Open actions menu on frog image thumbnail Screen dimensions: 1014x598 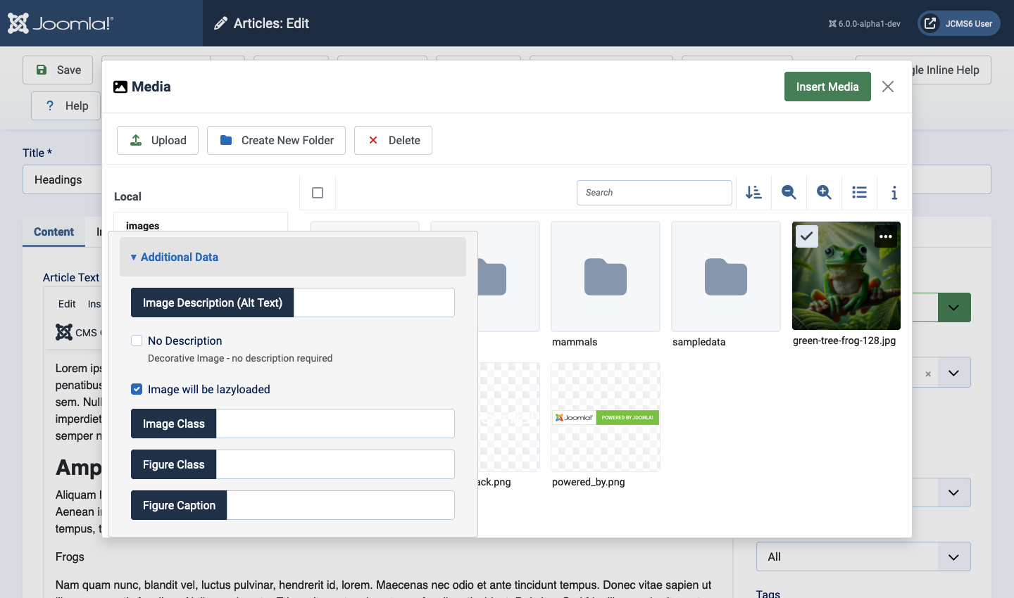click(x=885, y=237)
